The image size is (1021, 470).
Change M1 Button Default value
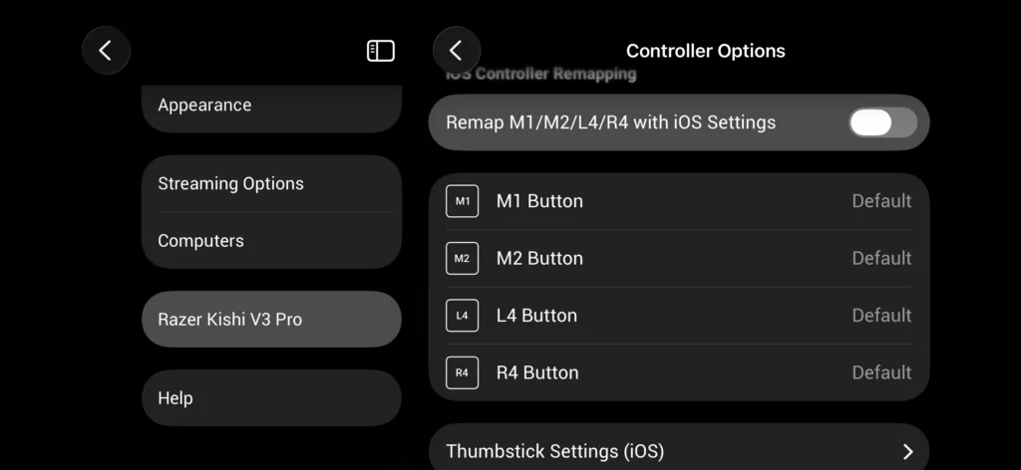pos(881,201)
